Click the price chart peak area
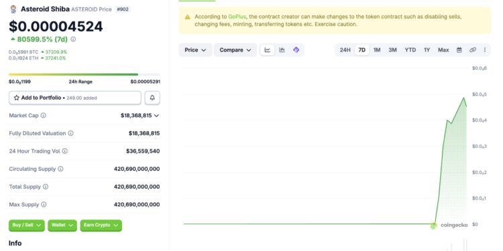 pos(463,98)
